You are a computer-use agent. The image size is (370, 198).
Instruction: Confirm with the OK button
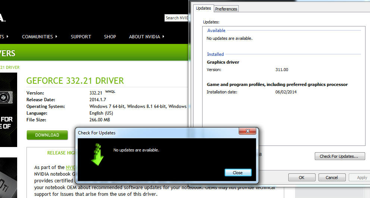click(x=302, y=178)
